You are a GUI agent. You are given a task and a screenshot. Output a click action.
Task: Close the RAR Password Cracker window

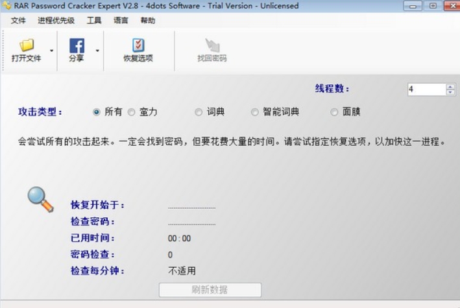(452, 6)
